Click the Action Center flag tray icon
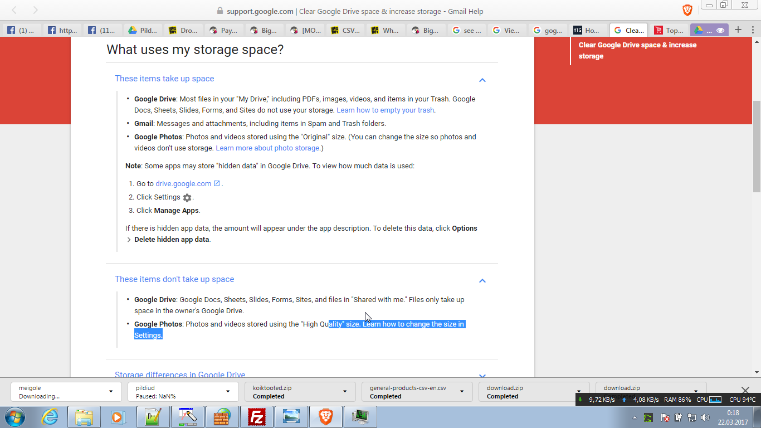The image size is (761, 428). (665, 417)
